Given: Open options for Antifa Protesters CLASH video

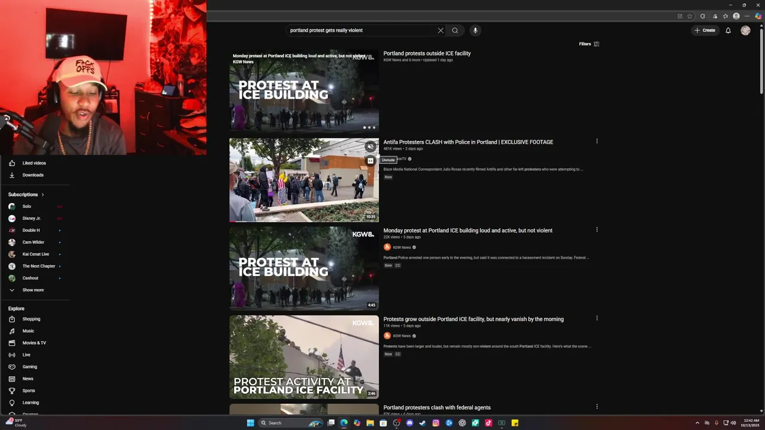Looking at the screenshot, I should [x=596, y=142].
